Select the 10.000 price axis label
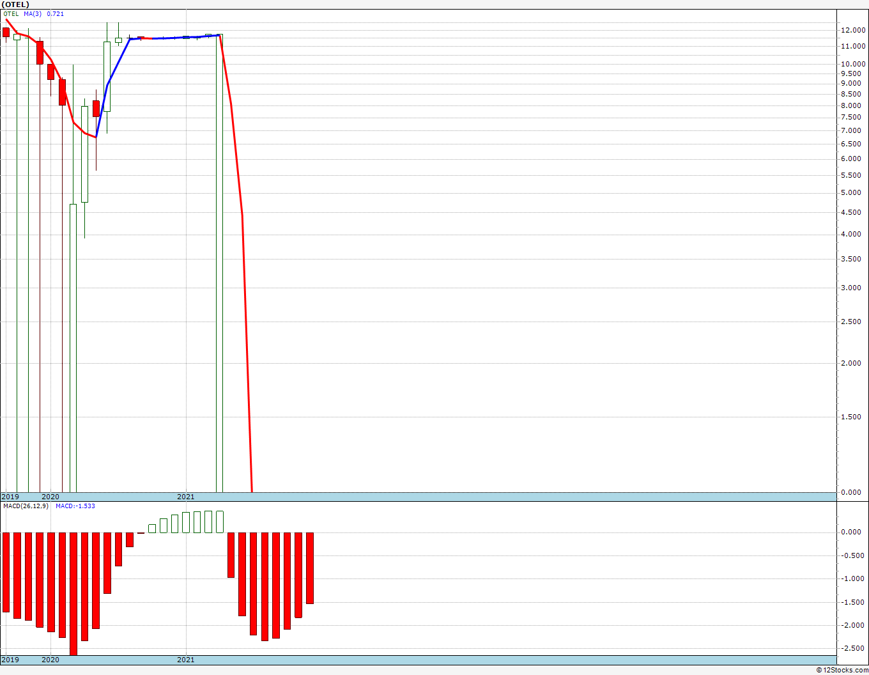Viewport: 869px width, 675px height. [854, 65]
